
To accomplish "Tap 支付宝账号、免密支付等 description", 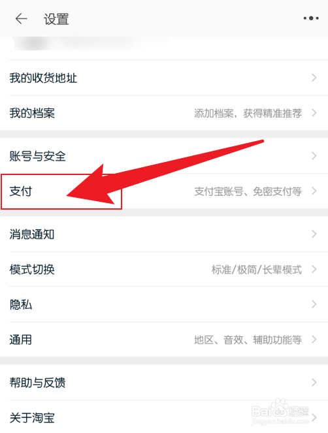I will pyautogui.click(x=248, y=191).
